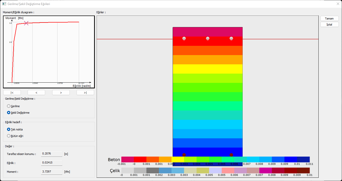Click the bottom left rebar circle
The width and height of the screenshot is (342, 181).
[x=184, y=155]
